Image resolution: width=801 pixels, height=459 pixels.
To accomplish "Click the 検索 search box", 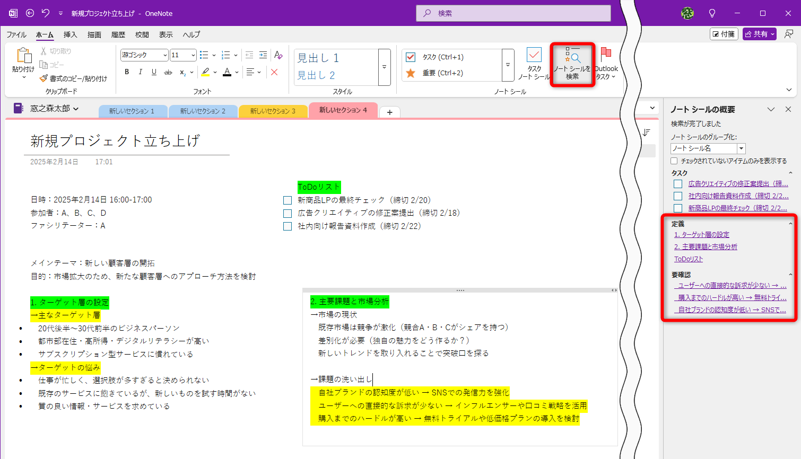I will (x=512, y=13).
